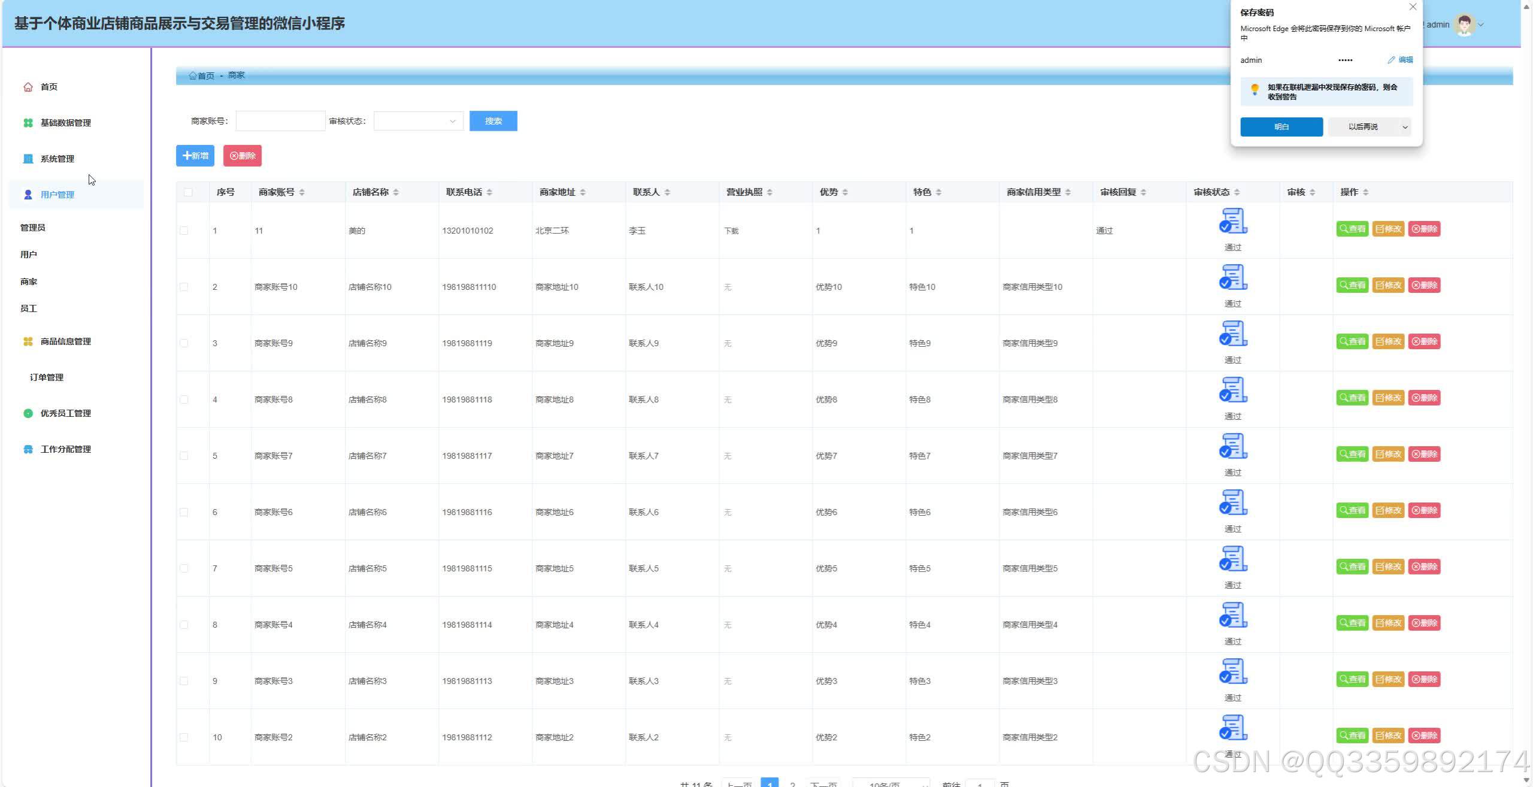1533x787 pixels.
Task: Click the 商家账号 search input field
Action: tap(280, 121)
